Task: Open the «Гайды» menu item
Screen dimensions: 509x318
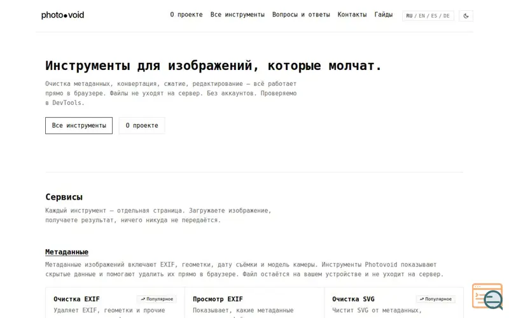Action: pyautogui.click(x=384, y=15)
